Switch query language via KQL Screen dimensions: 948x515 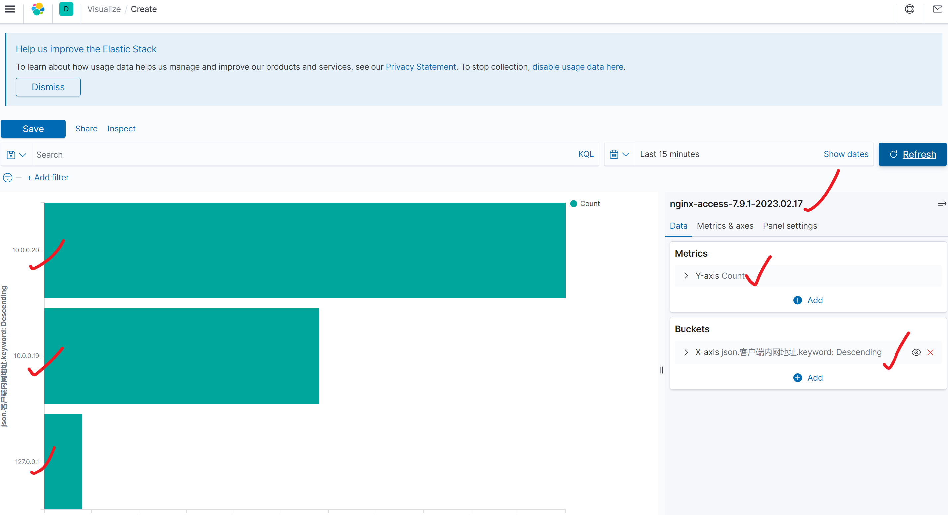click(586, 154)
